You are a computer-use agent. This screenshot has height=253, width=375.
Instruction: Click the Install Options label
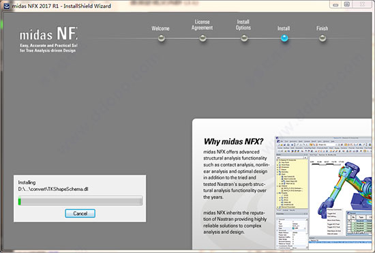pos(243,25)
